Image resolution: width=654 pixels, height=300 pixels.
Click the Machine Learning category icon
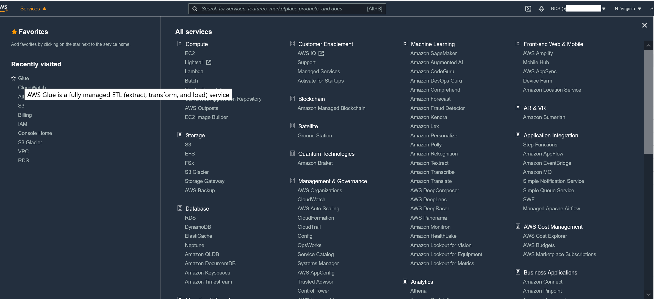coord(405,44)
